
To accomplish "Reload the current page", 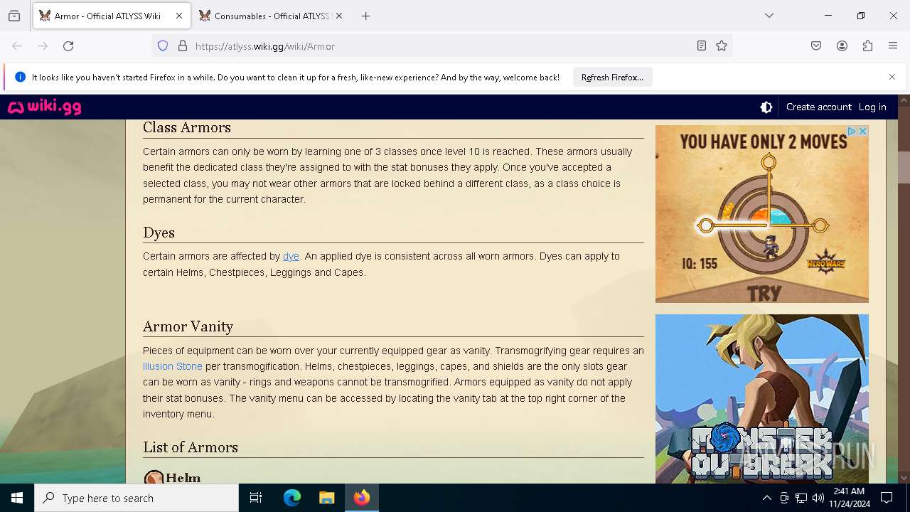I will click(x=68, y=46).
